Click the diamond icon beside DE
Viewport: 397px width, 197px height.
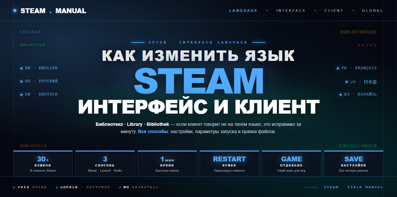pos(22,94)
